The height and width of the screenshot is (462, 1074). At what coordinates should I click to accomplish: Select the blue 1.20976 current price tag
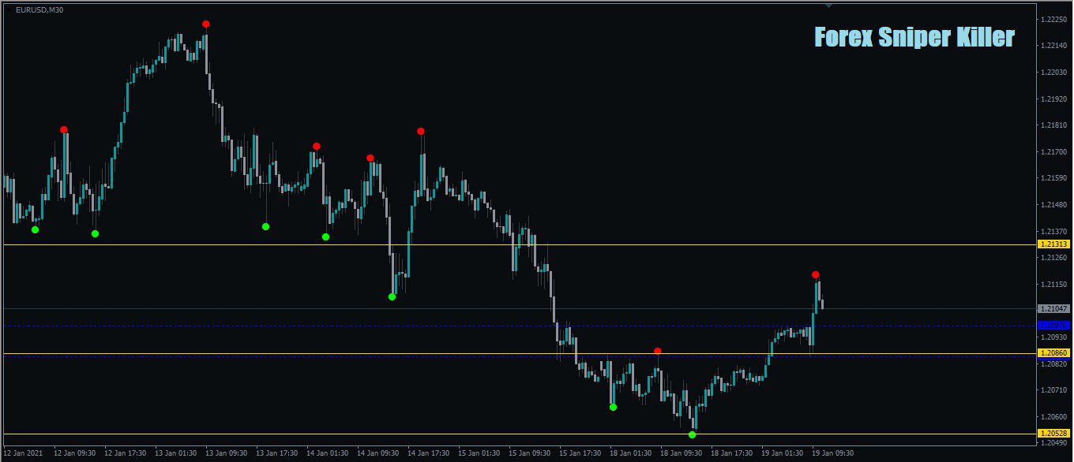(1053, 323)
